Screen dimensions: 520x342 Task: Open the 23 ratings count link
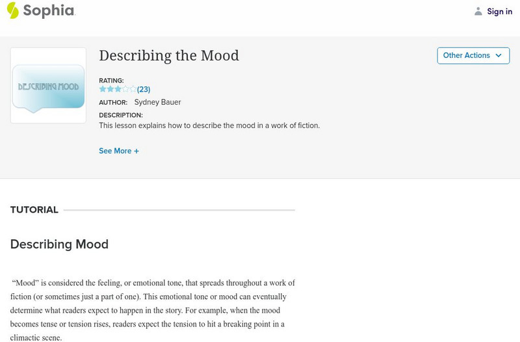point(144,90)
